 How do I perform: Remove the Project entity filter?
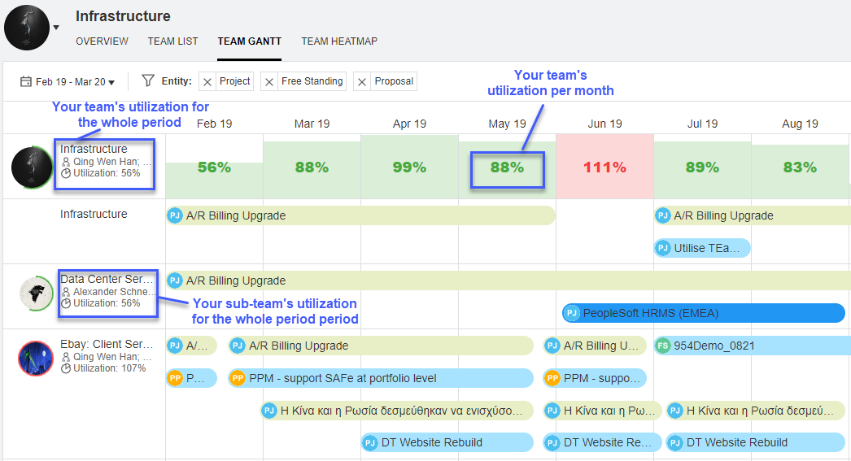pos(207,81)
